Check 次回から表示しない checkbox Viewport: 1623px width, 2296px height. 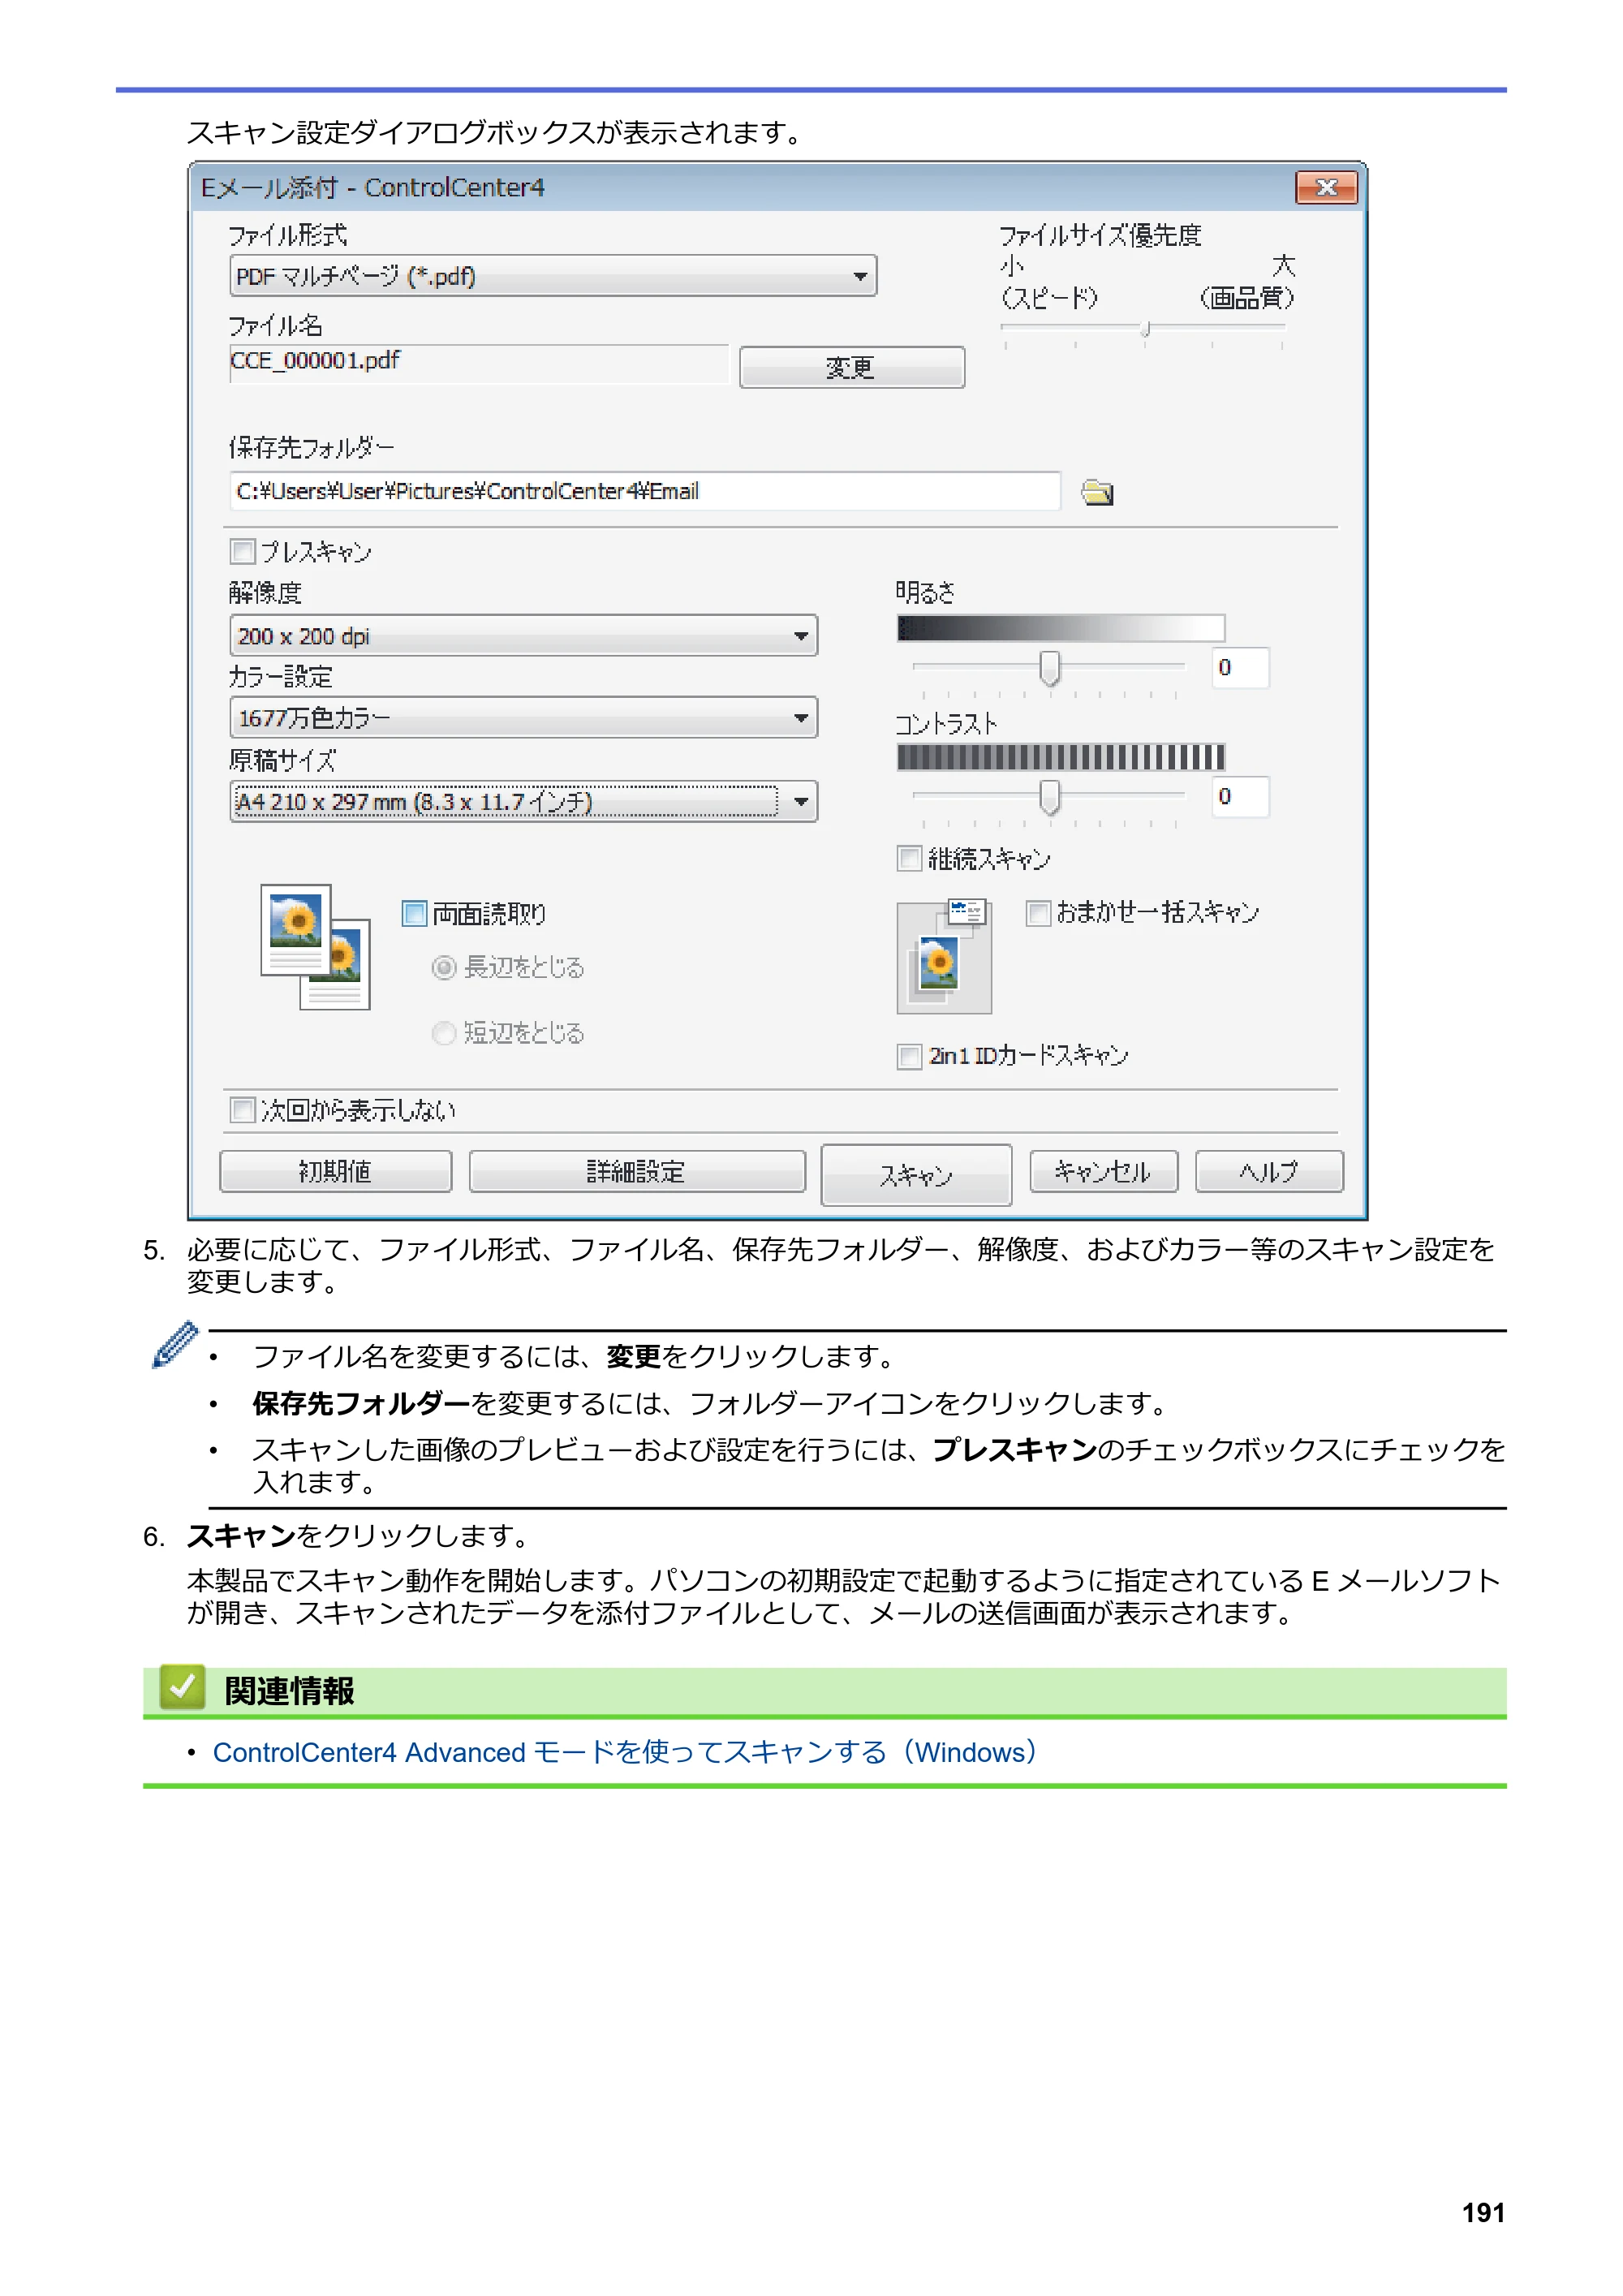pyautogui.click(x=243, y=1110)
